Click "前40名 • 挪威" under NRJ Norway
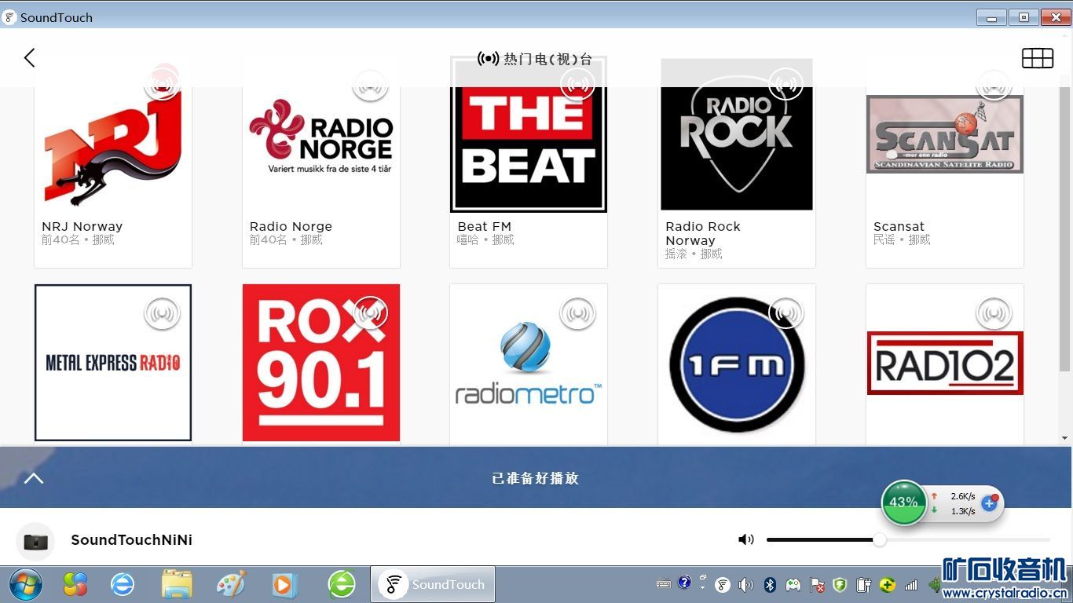 point(78,239)
